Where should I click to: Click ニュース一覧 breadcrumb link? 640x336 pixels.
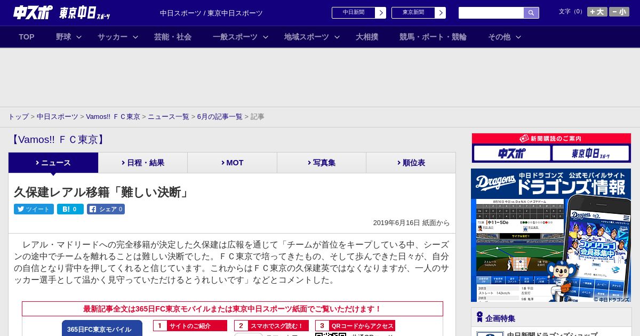(x=169, y=117)
